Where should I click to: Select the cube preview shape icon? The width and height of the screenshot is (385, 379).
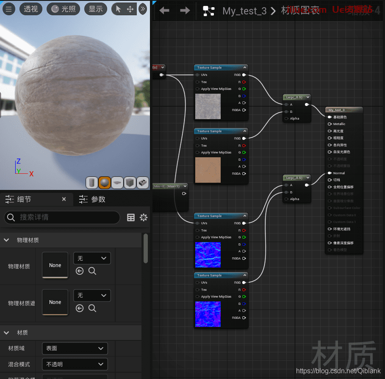tap(130, 183)
